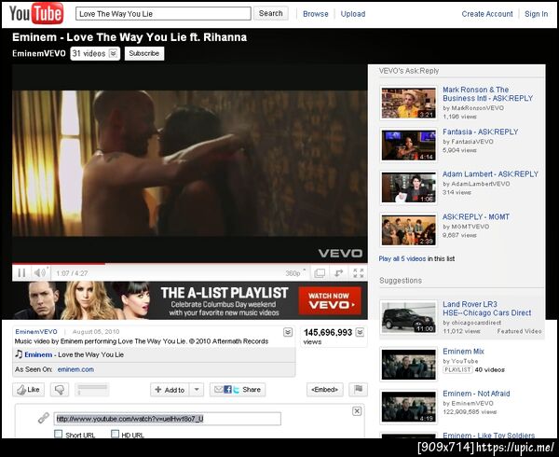The height and width of the screenshot is (457, 559).
Task: Open the Eminem Mix playlist thumbnail
Action: click(409, 365)
